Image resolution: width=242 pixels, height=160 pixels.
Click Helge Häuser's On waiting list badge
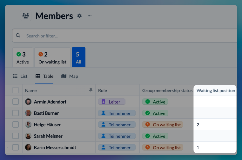(x=163, y=124)
